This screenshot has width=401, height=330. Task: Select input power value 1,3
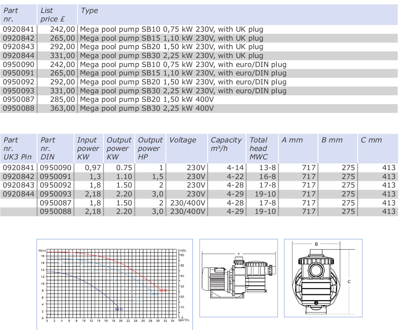pos(95,176)
